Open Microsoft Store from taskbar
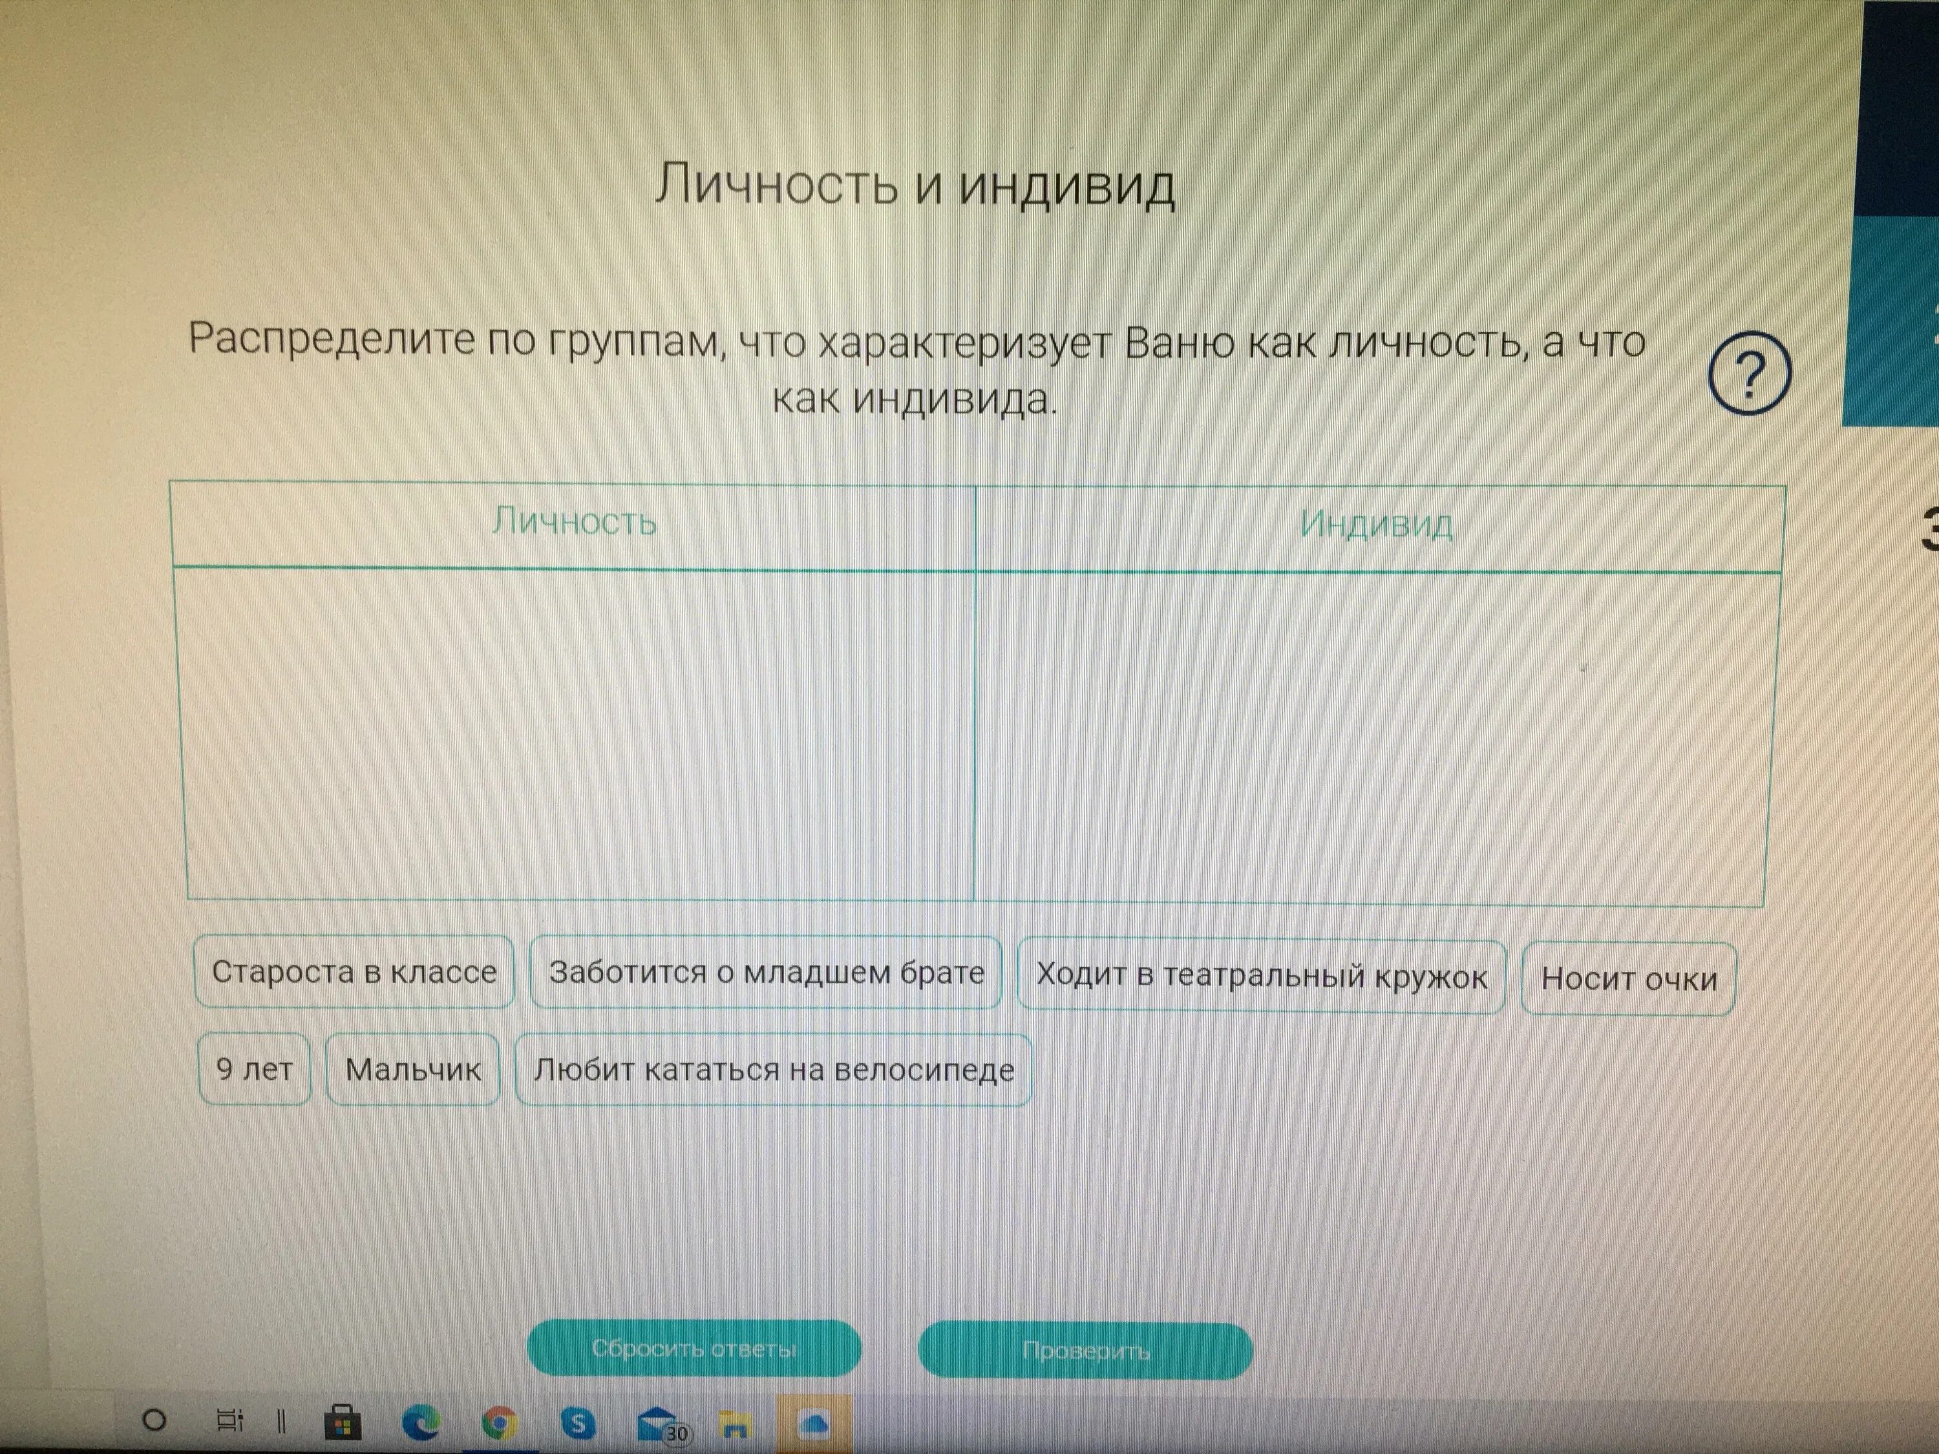The image size is (1939, 1454). (x=343, y=1422)
